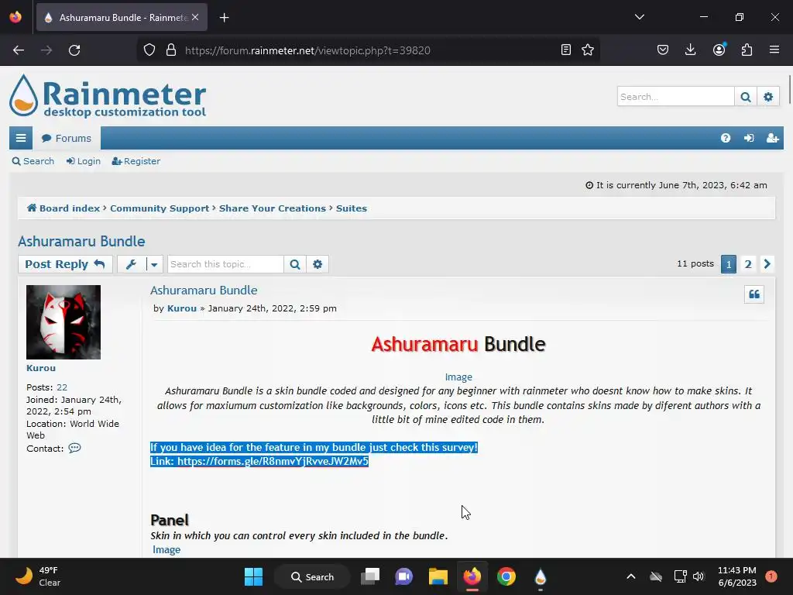Open Google Chrome from taskbar
The image size is (793, 595).
[506, 576]
